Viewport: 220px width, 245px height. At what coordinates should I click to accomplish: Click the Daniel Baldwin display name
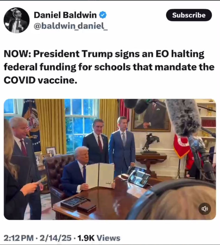pyautogui.click(x=65, y=15)
